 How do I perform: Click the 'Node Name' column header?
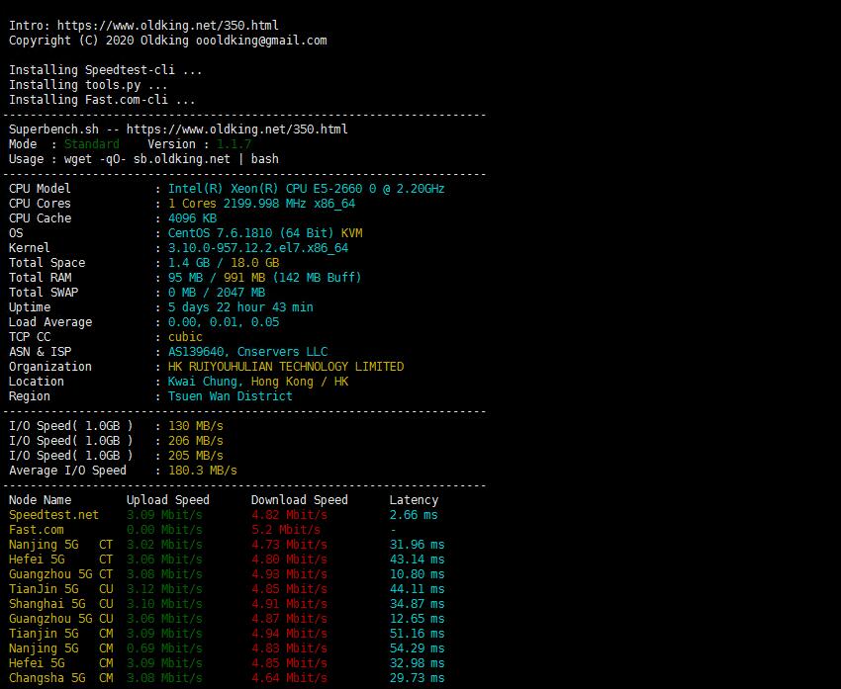click(x=40, y=500)
